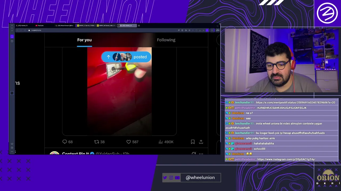Screen dimensions: 341x191
Task: Open petrolheademir's instagram.com link in chat
Action: pyautogui.click(x=286, y=159)
